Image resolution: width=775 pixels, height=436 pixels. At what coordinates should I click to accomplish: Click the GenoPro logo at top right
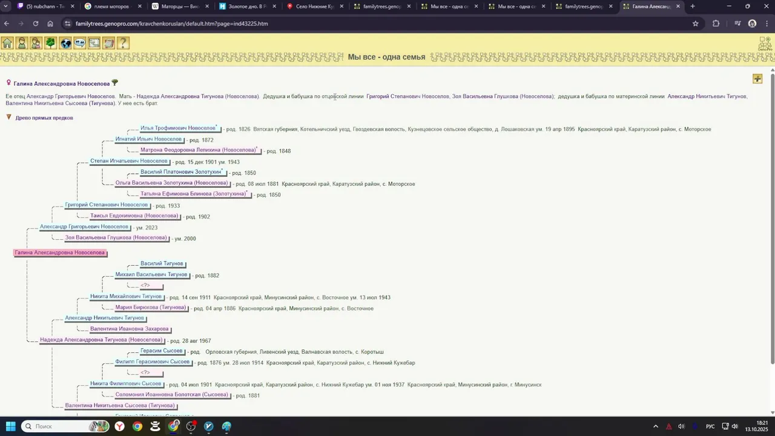coord(765,44)
